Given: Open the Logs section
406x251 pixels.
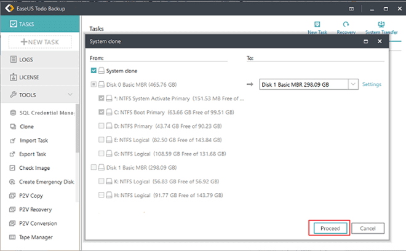Looking at the screenshot, I should (40, 59).
